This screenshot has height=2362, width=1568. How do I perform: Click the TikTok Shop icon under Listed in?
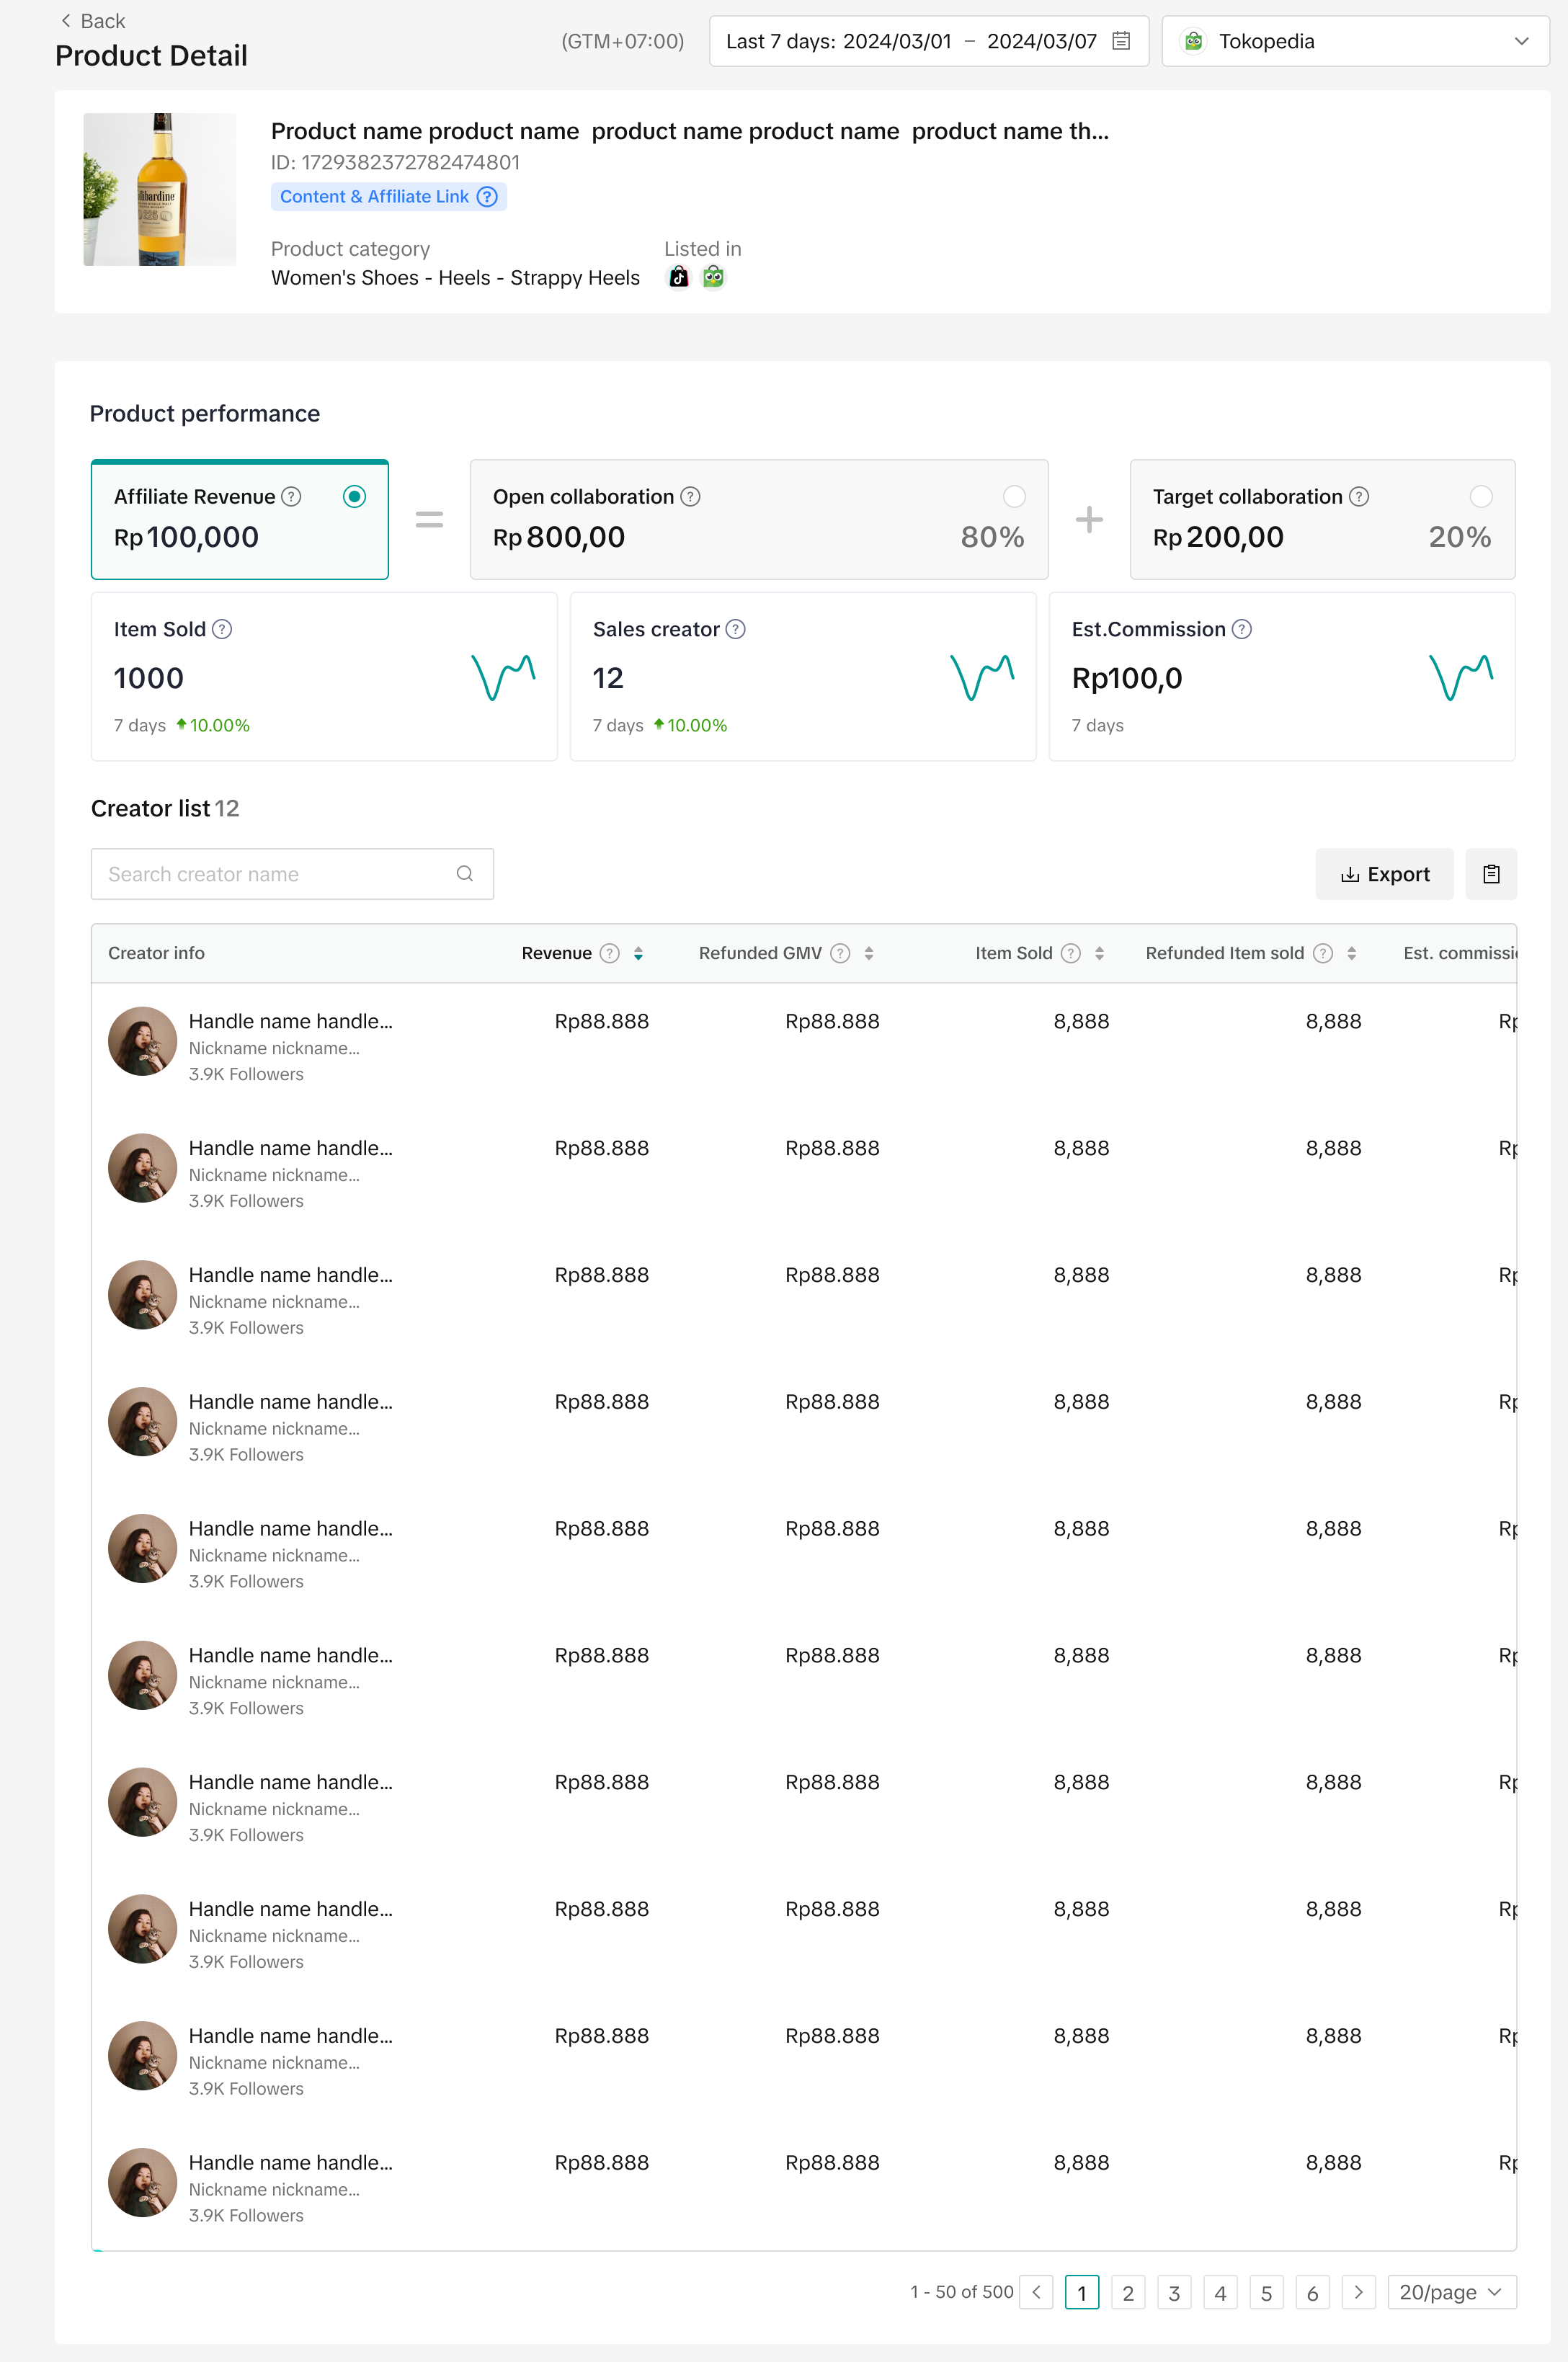point(679,278)
